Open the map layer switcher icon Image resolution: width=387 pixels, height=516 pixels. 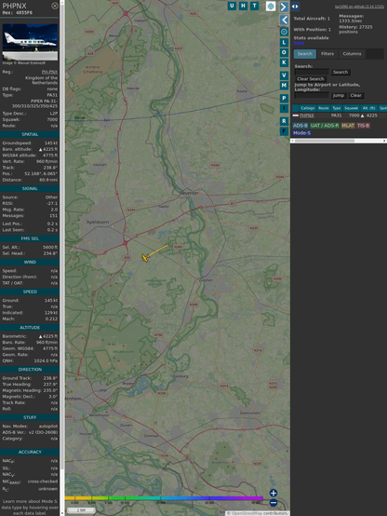pyautogui.click(x=271, y=6)
